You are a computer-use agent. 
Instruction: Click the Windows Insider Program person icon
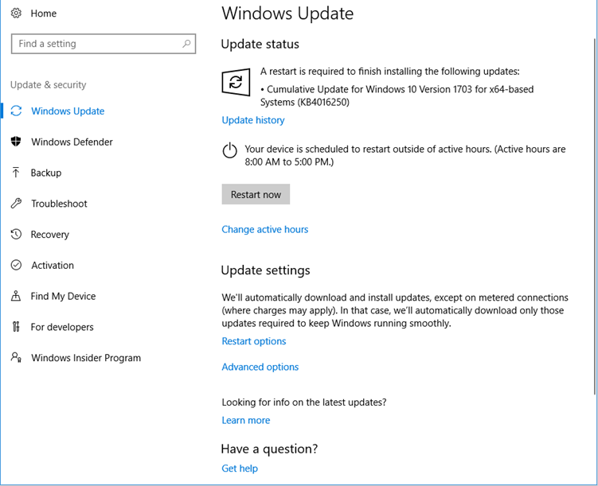click(16, 357)
